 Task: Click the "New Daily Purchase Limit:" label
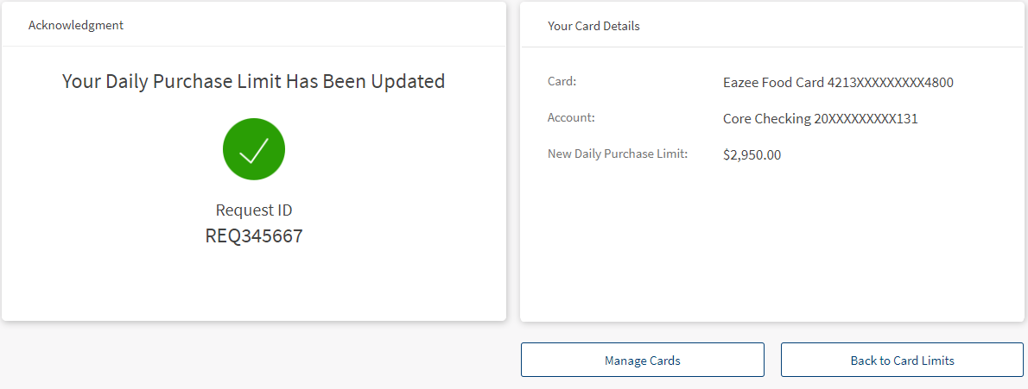[x=618, y=154]
